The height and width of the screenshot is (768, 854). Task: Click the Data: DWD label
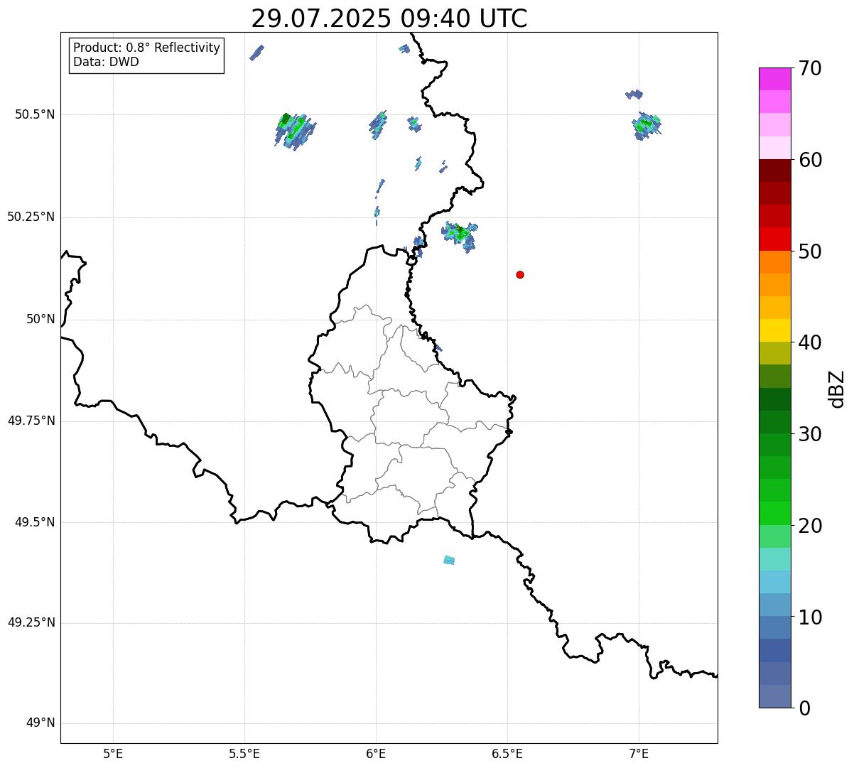pos(106,62)
